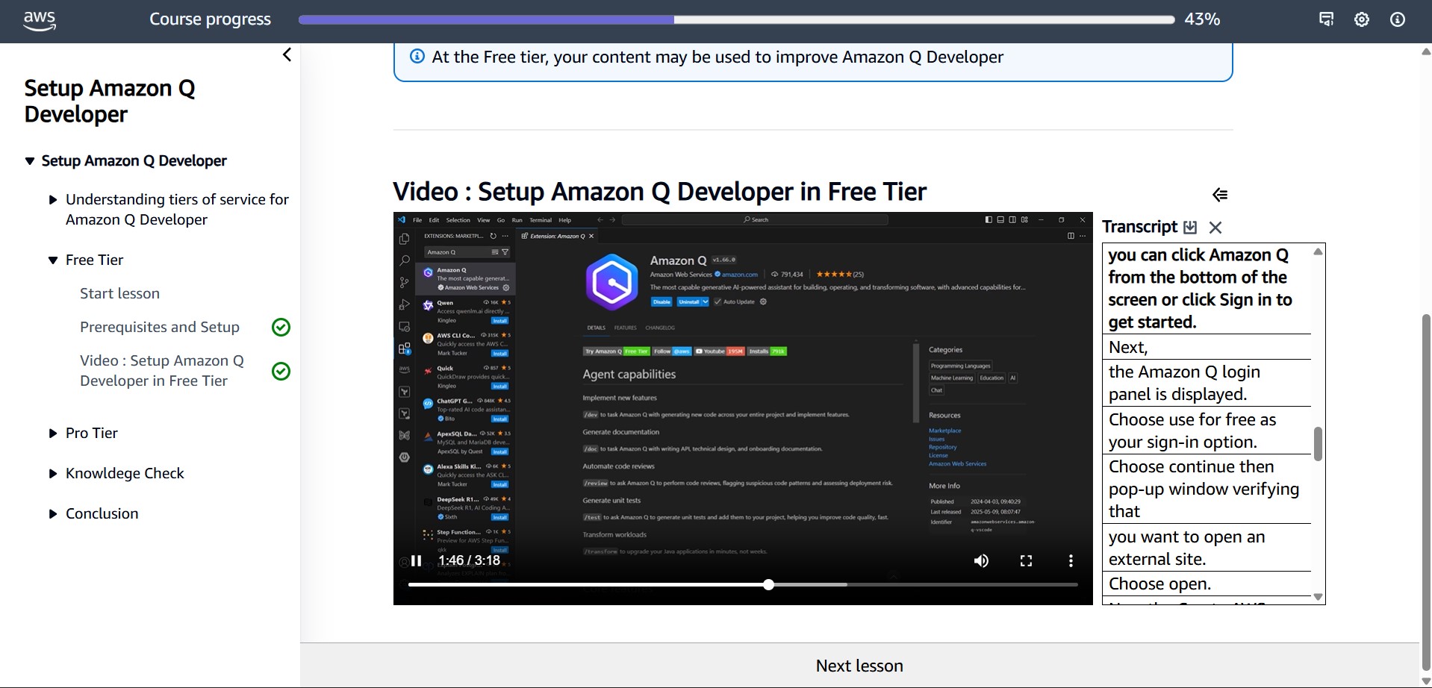
Task: Open Prerequisites and Setup lesson
Action: click(x=160, y=327)
